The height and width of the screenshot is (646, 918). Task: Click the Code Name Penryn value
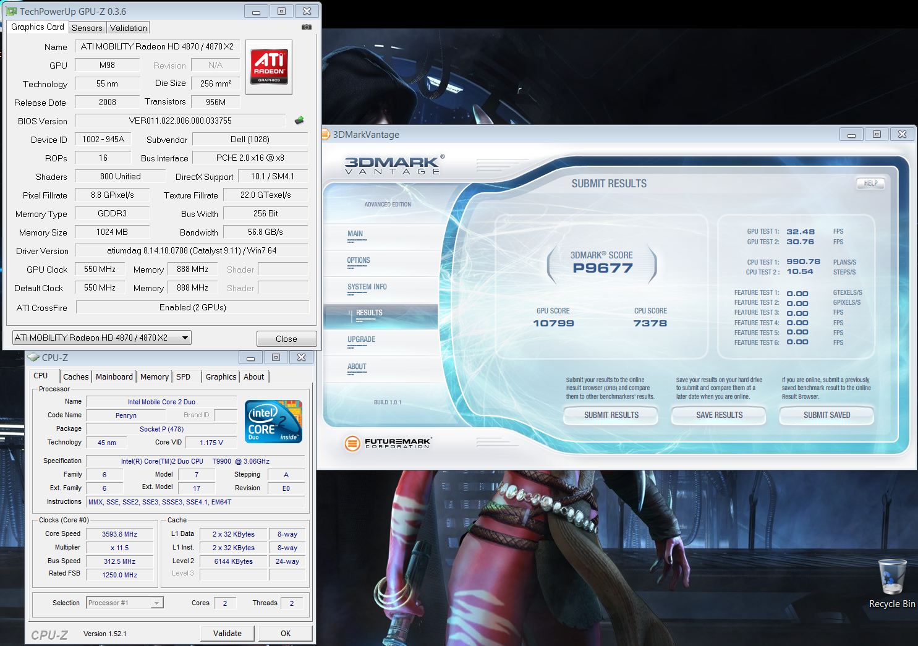coord(126,415)
